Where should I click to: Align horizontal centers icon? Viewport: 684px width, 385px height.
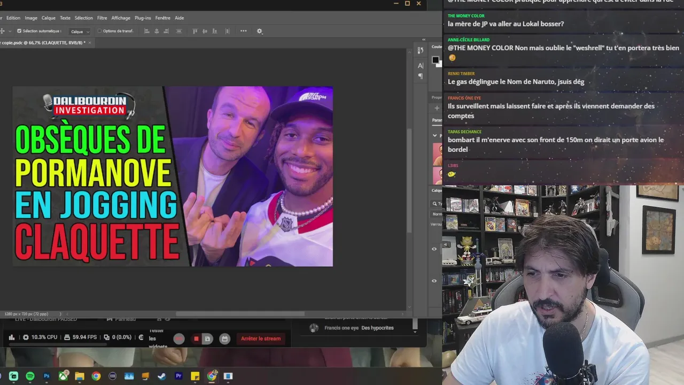[x=157, y=31]
